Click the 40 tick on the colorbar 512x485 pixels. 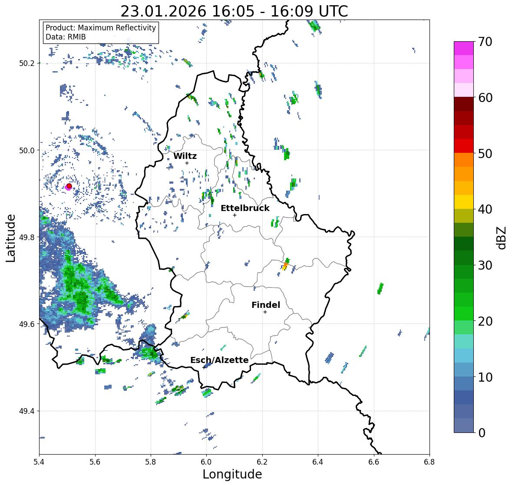point(485,209)
